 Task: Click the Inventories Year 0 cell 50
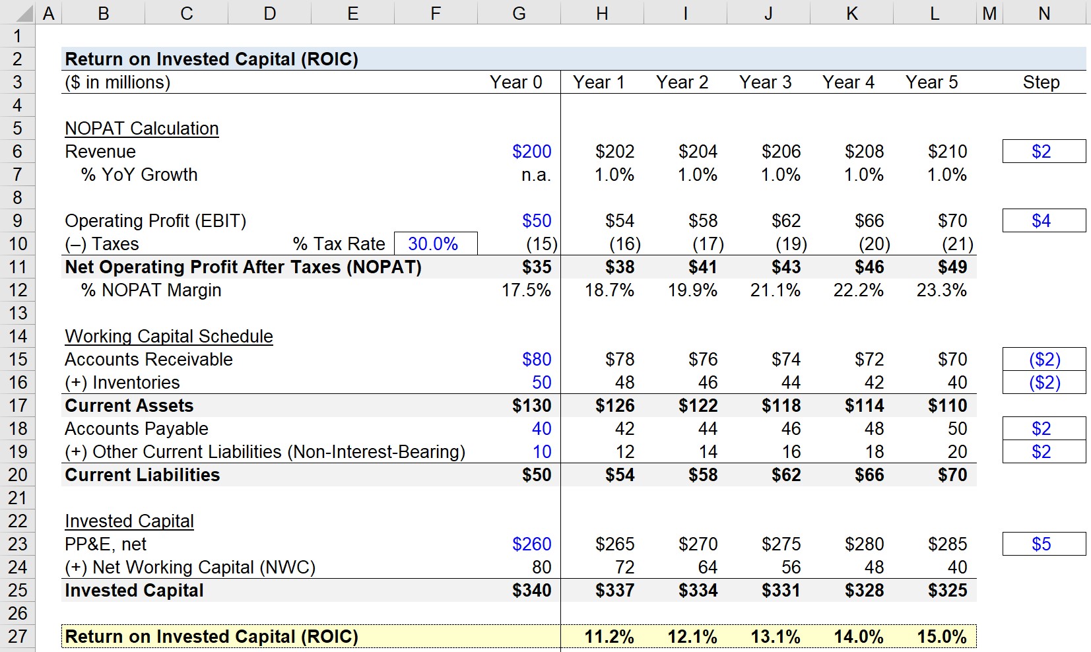[519, 382]
